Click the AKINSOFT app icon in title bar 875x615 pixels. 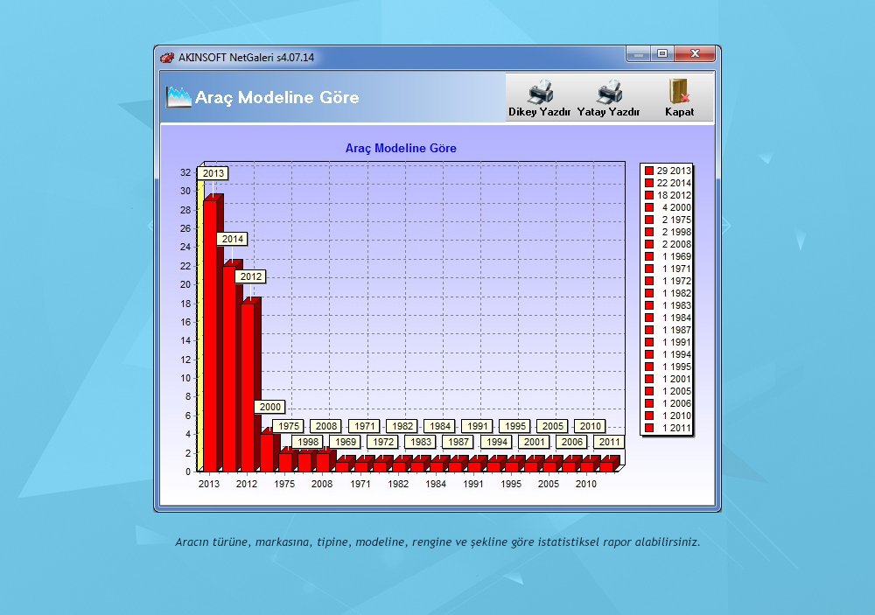tap(167, 58)
